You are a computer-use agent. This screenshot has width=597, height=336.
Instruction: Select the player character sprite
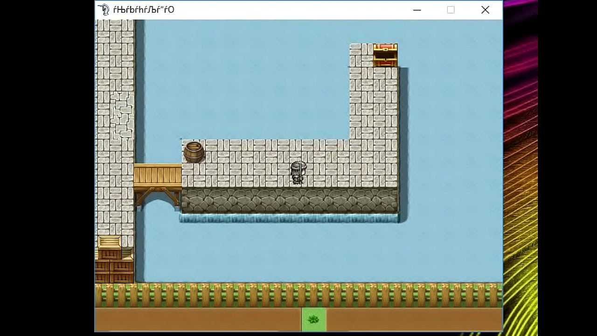pyautogui.click(x=298, y=173)
